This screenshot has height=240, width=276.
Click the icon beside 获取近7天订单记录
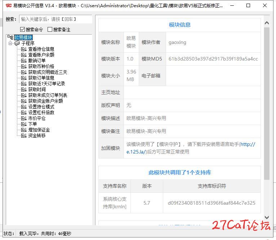click(x=24, y=84)
